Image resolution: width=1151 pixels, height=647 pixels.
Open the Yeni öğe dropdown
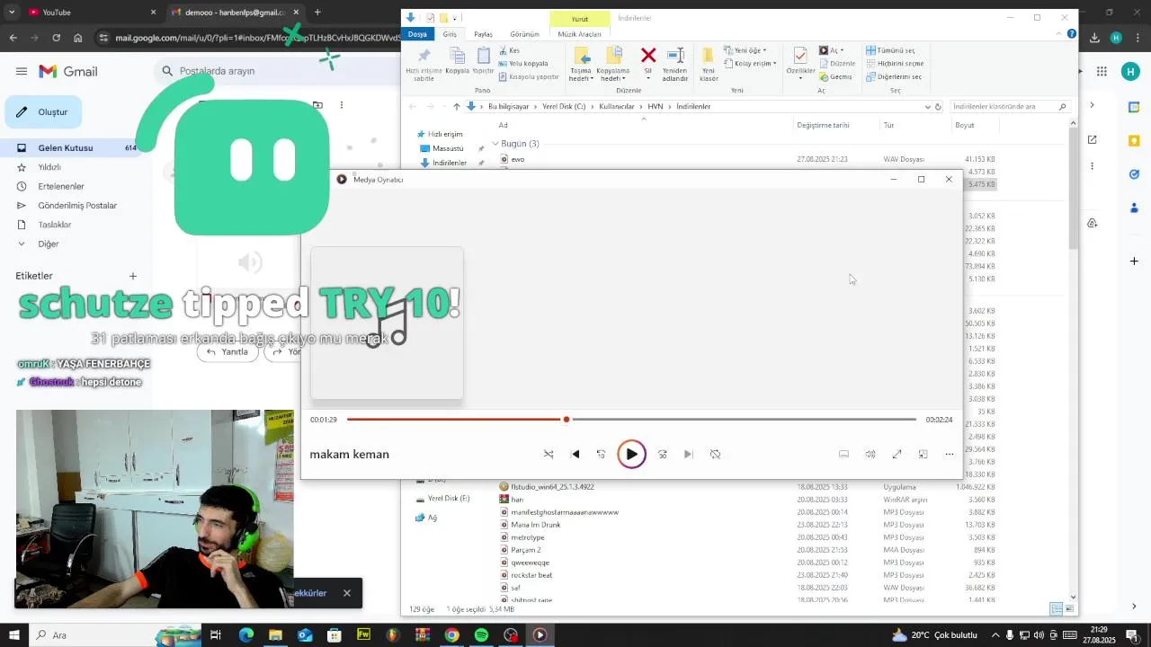pos(745,50)
